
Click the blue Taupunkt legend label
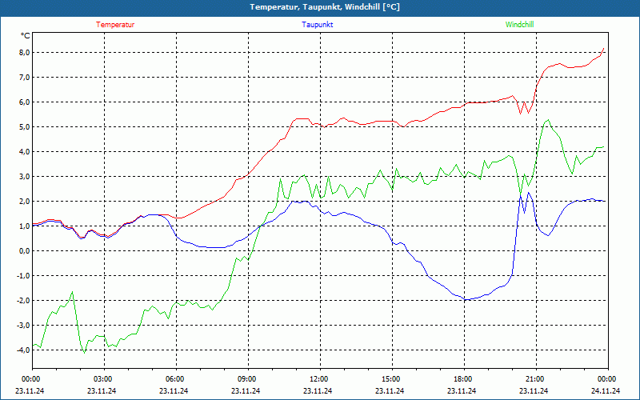pos(317,25)
